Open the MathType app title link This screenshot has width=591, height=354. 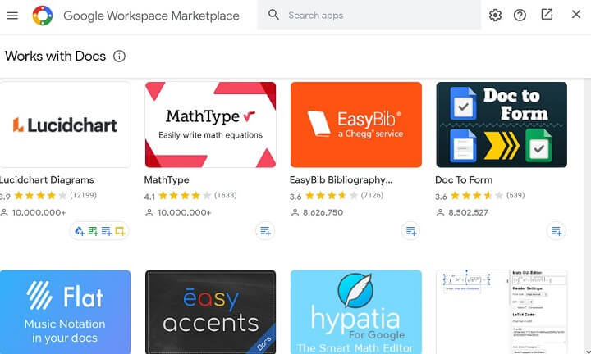167,179
